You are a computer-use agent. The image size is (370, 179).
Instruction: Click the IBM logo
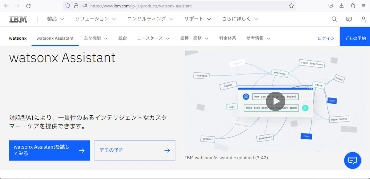18,19
